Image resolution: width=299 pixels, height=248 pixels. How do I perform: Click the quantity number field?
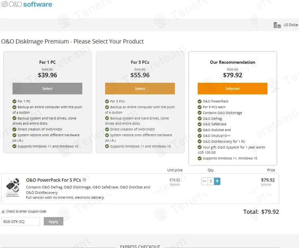[x=211, y=181]
